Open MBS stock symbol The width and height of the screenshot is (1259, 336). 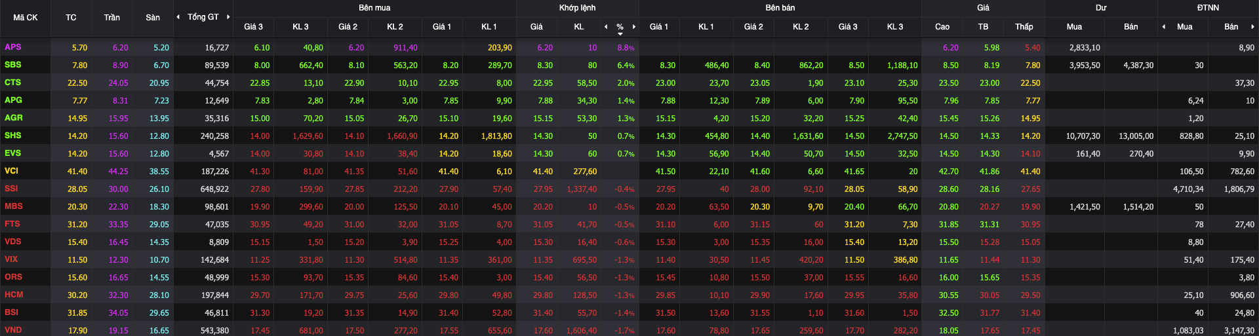tap(14, 206)
